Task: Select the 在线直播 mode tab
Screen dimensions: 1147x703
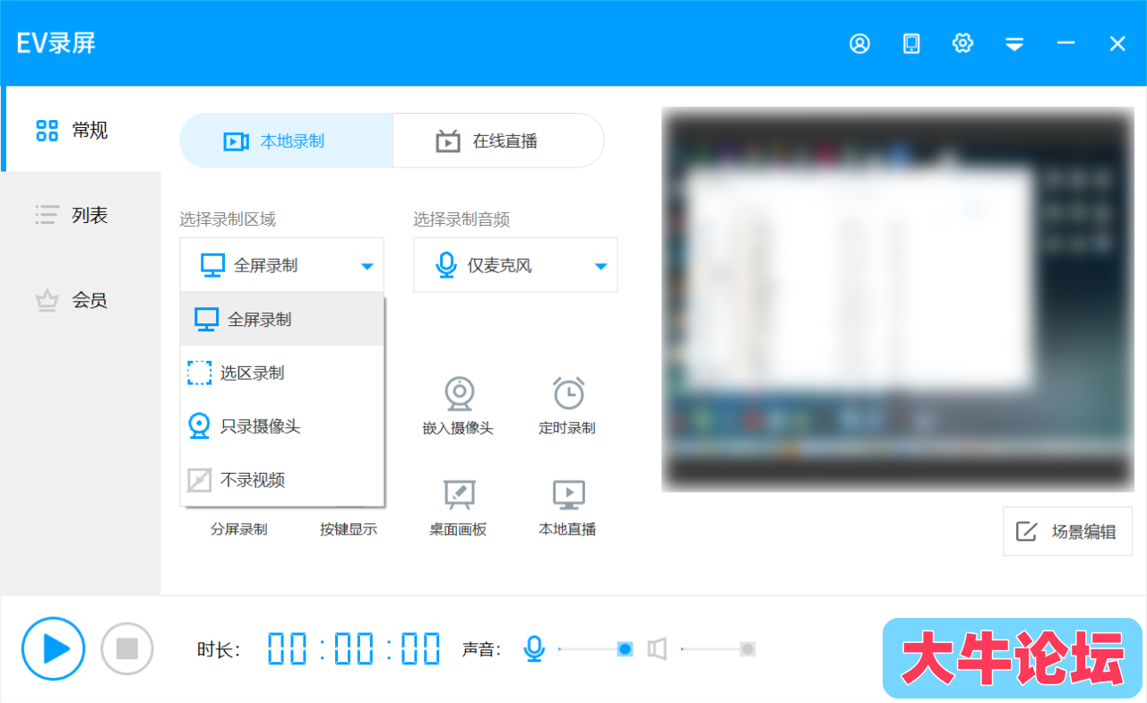Action: (498, 141)
